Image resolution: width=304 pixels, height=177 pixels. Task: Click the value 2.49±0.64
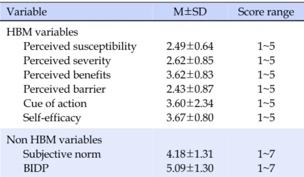click(x=190, y=46)
